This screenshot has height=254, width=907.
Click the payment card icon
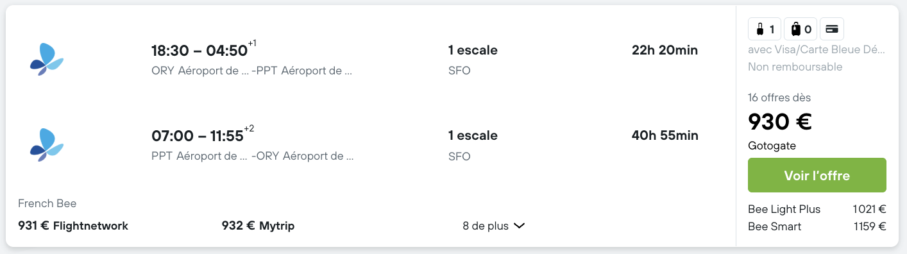click(832, 29)
